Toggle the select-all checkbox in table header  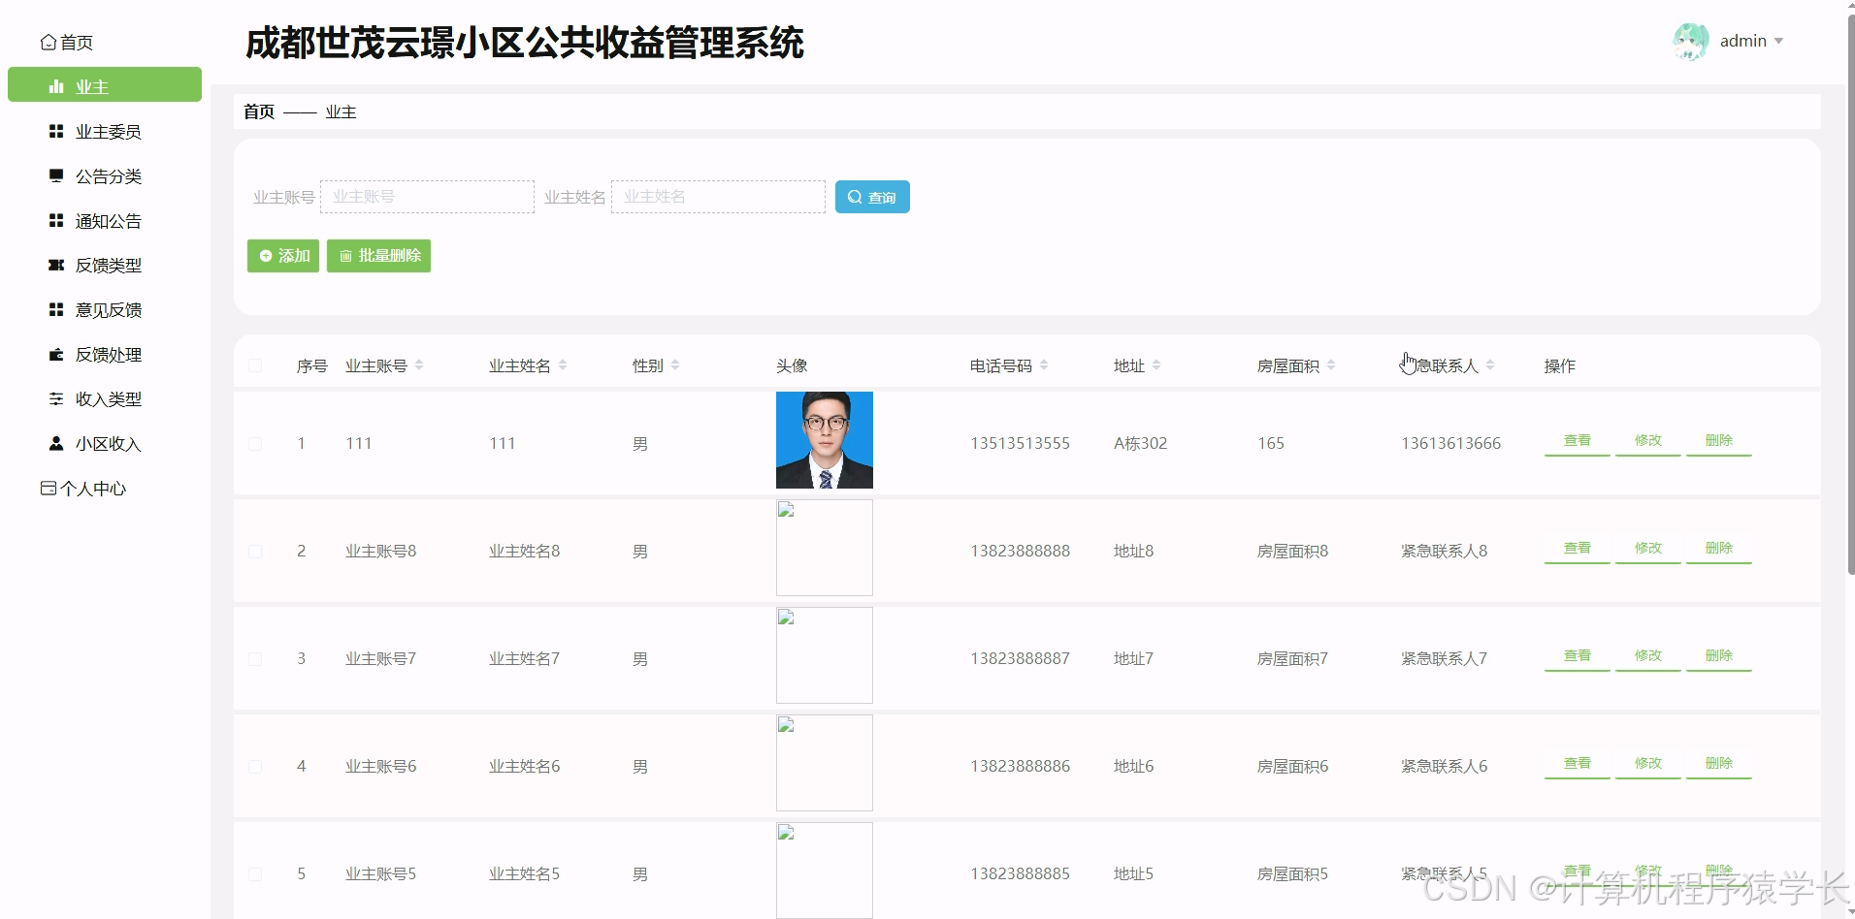tap(255, 364)
